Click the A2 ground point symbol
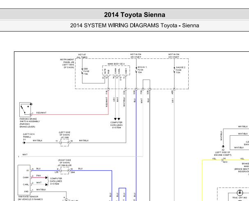The height and width of the screenshot is (201, 249). point(223,146)
